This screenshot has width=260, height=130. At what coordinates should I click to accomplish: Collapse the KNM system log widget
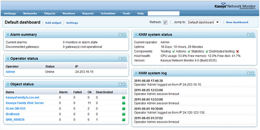pyautogui.click(x=248, y=73)
